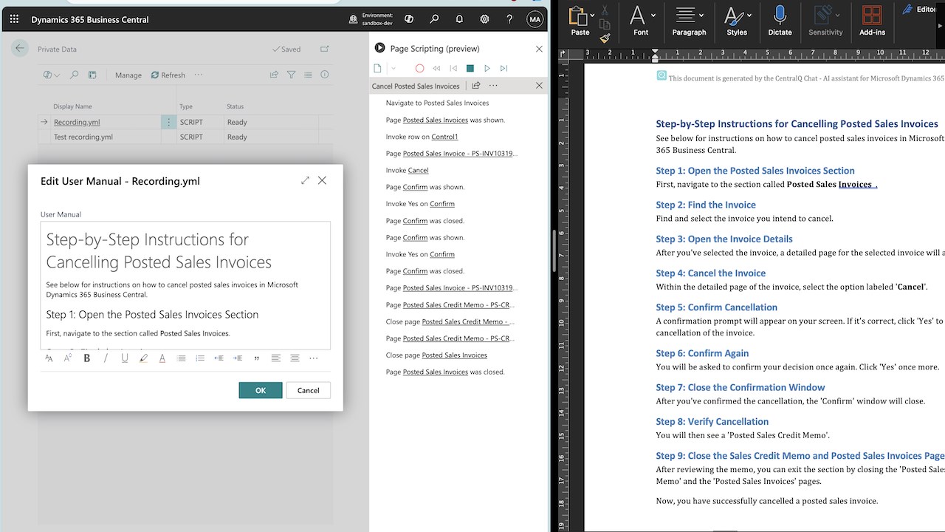Decrease indent in User Manual editor

pos(219,358)
